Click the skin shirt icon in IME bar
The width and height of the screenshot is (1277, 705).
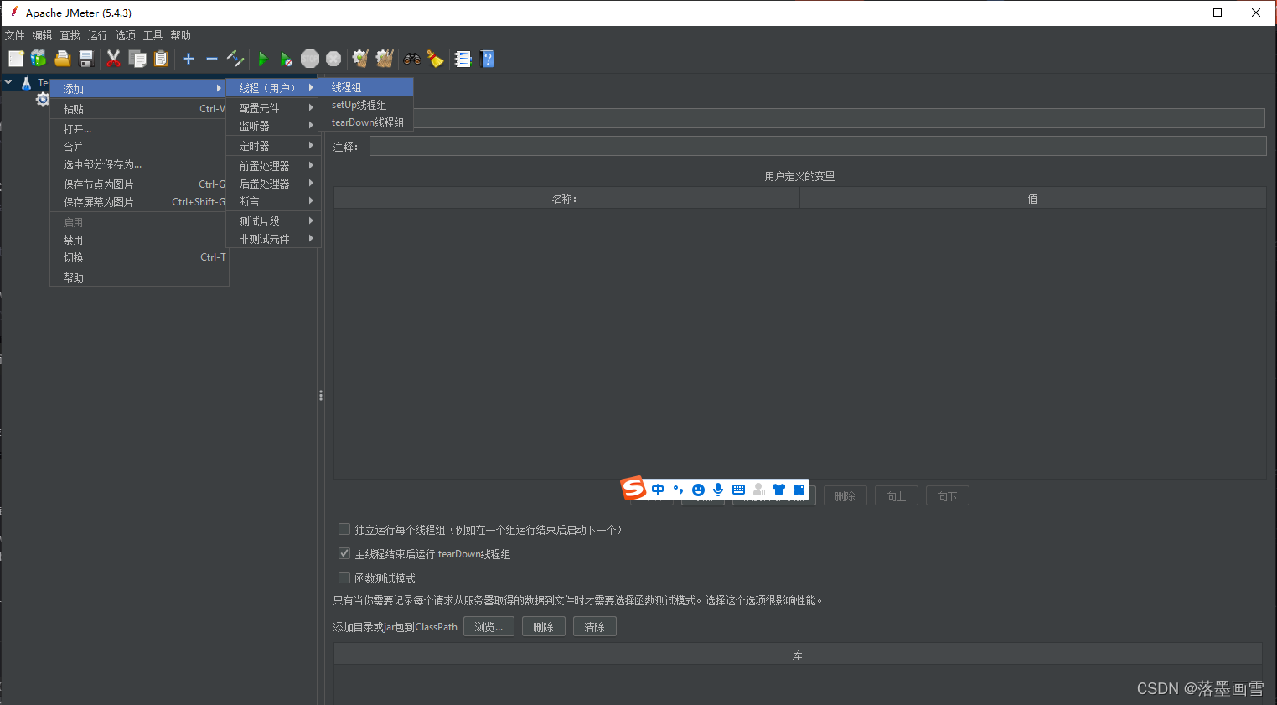tap(778, 490)
